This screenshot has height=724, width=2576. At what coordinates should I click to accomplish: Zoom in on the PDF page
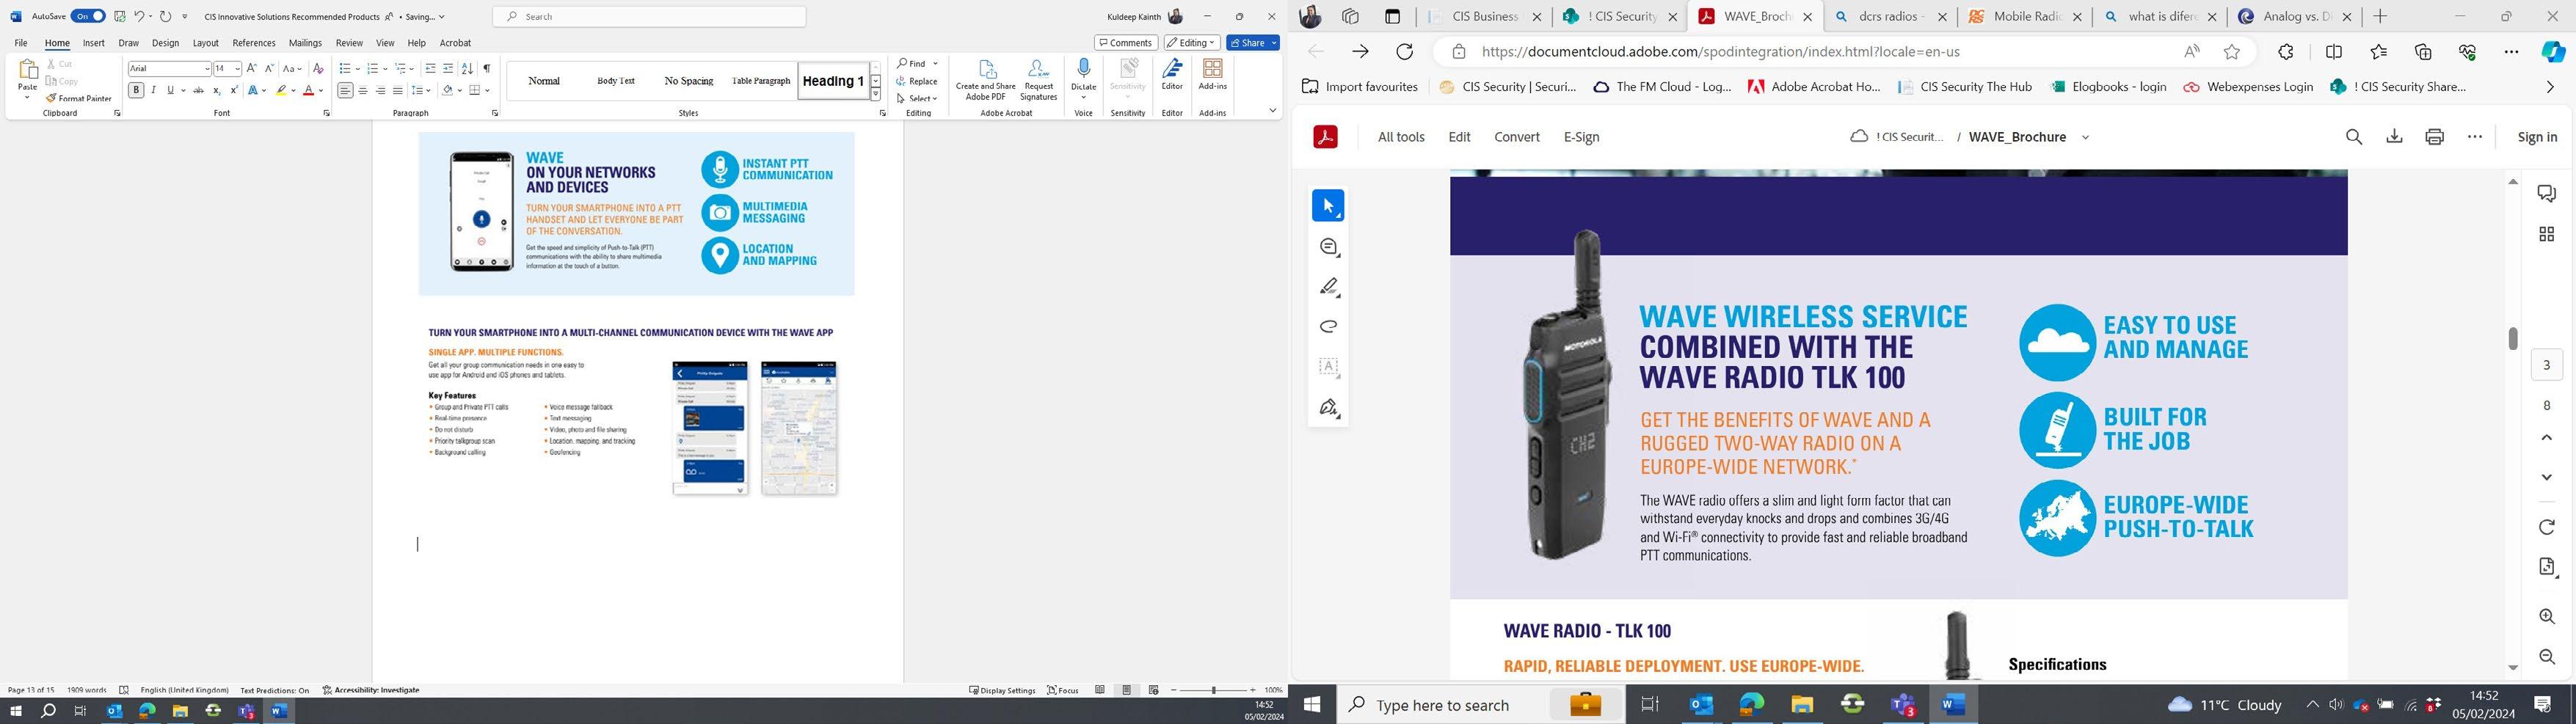click(x=2547, y=617)
